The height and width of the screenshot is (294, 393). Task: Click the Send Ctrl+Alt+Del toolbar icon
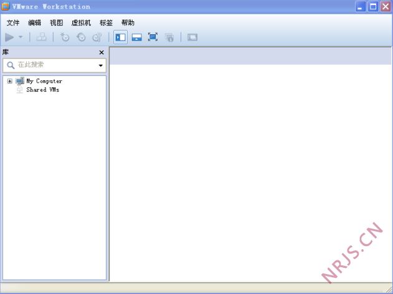tap(41, 37)
